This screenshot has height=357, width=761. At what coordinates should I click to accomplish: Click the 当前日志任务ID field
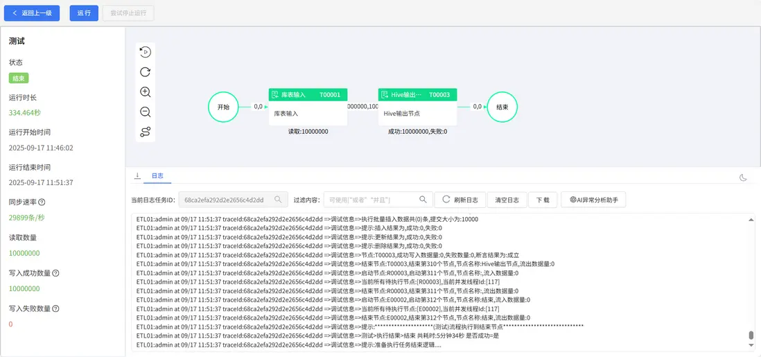233,200
